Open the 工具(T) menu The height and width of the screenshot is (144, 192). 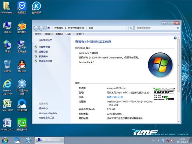pyautogui.click(x=70, y=34)
